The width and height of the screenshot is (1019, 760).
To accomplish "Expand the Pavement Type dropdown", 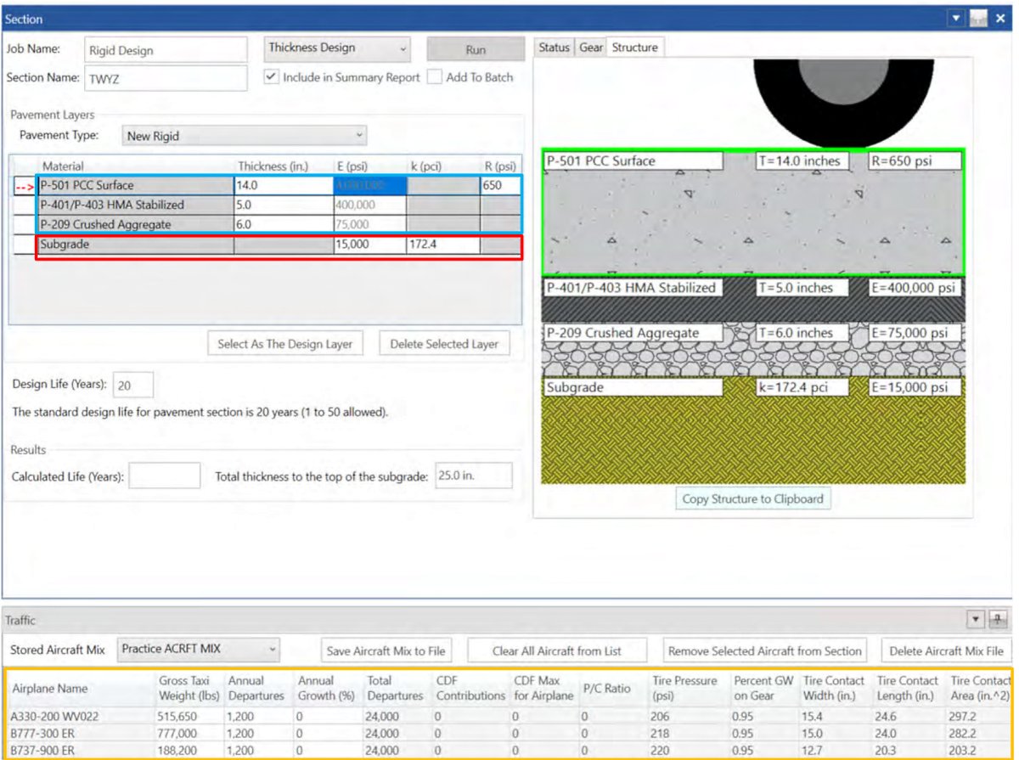I will tap(244, 136).
